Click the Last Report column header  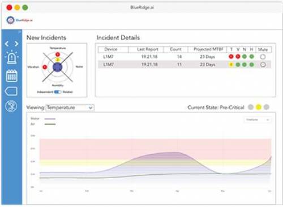click(147, 49)
